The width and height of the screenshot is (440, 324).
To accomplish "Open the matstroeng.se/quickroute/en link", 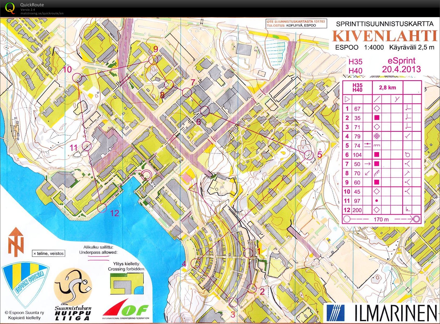I will click(42, 13).
